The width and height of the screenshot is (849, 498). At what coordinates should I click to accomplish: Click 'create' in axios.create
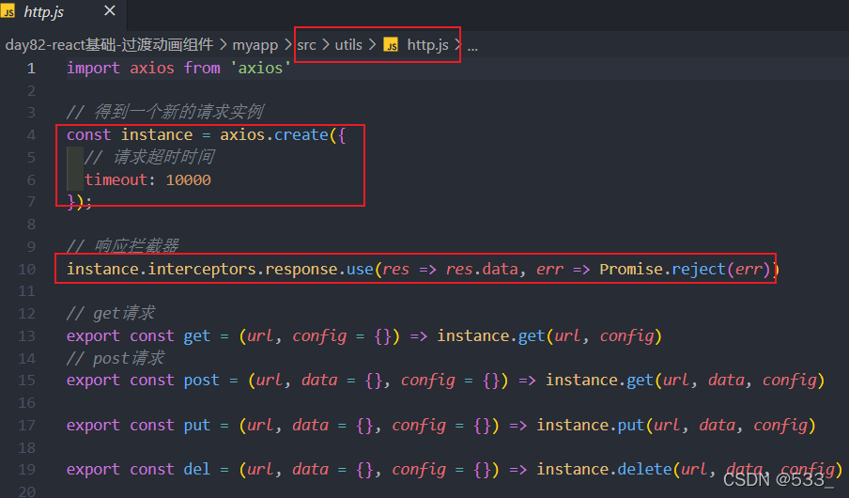(301, 135)
